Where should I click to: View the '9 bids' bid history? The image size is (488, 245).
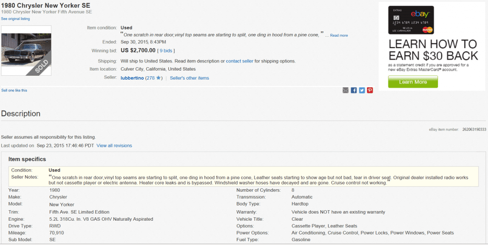point(167,51)
